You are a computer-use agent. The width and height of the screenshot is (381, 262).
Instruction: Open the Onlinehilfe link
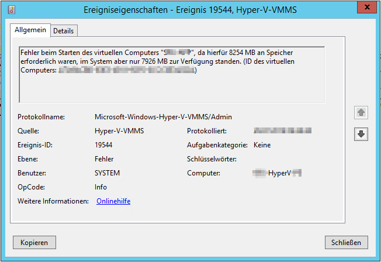point(113,201)
